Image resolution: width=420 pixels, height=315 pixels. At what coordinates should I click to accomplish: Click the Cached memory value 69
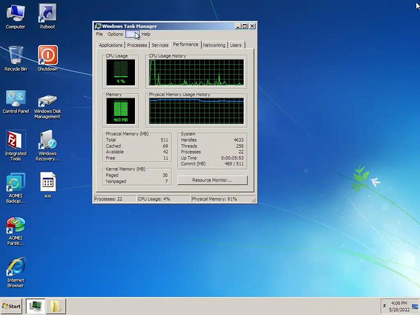pos(166,146)
